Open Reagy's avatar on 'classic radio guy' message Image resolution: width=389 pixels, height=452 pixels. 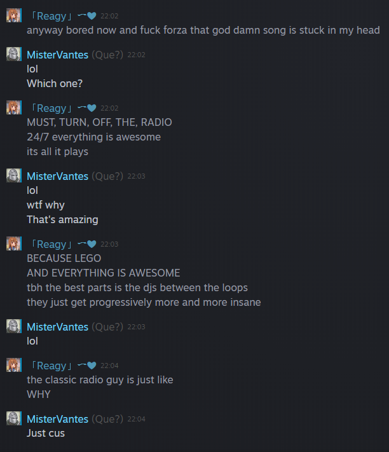(14, 365)
